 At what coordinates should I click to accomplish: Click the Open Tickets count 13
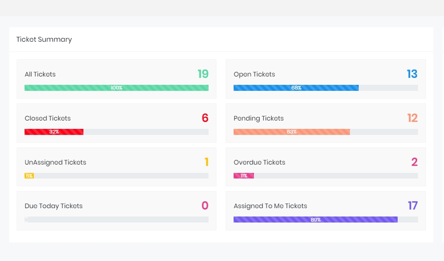(x=412, y=74)
